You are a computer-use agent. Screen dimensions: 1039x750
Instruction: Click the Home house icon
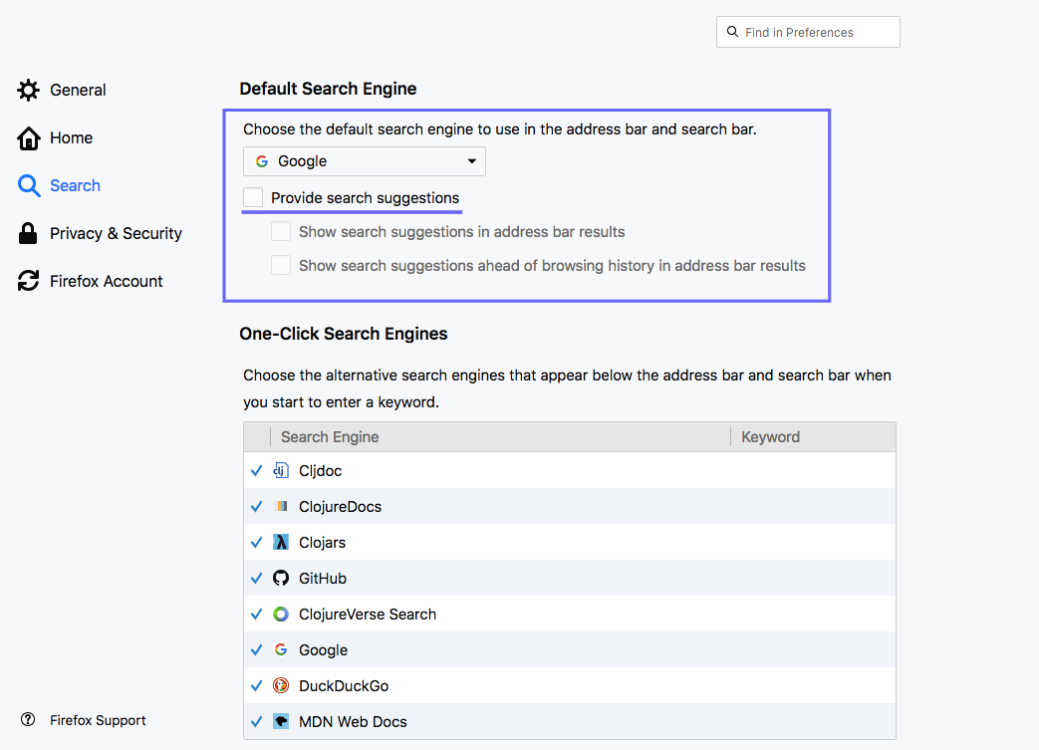(29, 137)
